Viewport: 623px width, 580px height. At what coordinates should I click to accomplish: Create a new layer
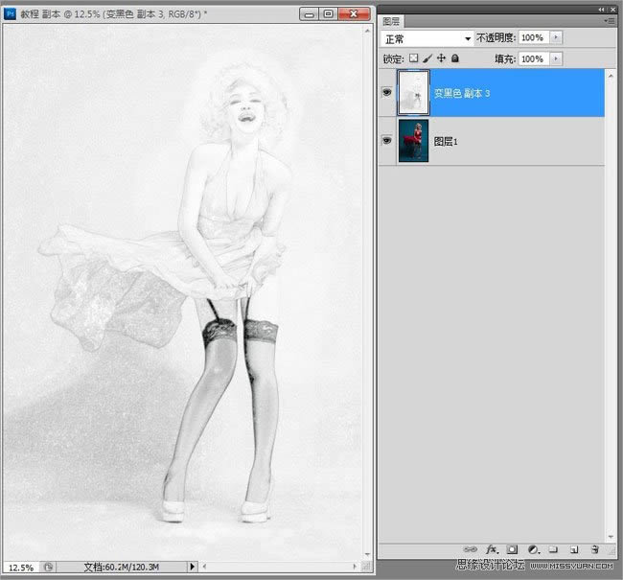click(573, 549)
